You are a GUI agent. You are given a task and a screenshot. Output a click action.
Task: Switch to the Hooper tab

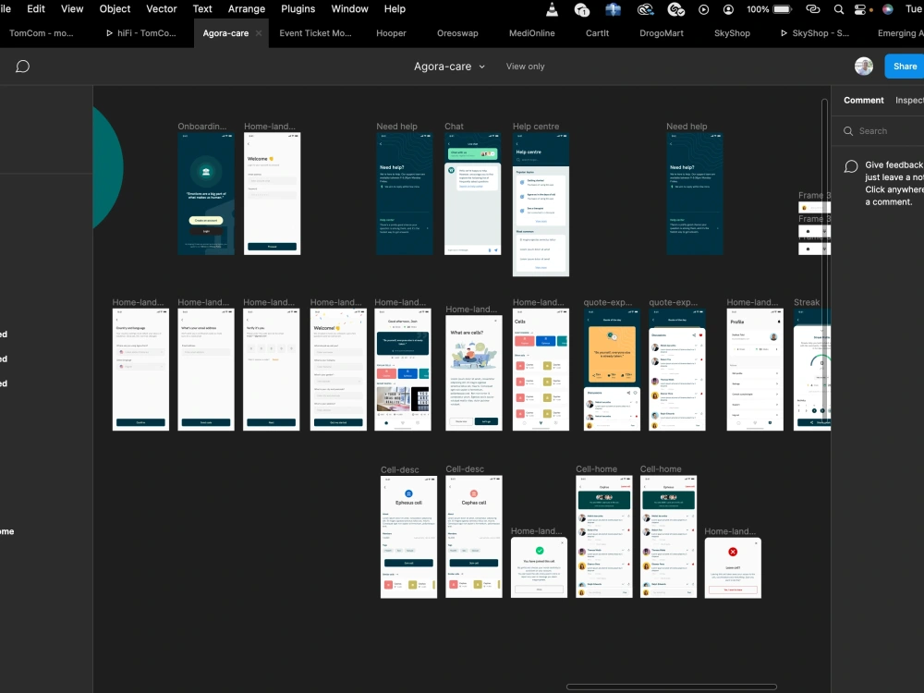(x=391, y=33)
